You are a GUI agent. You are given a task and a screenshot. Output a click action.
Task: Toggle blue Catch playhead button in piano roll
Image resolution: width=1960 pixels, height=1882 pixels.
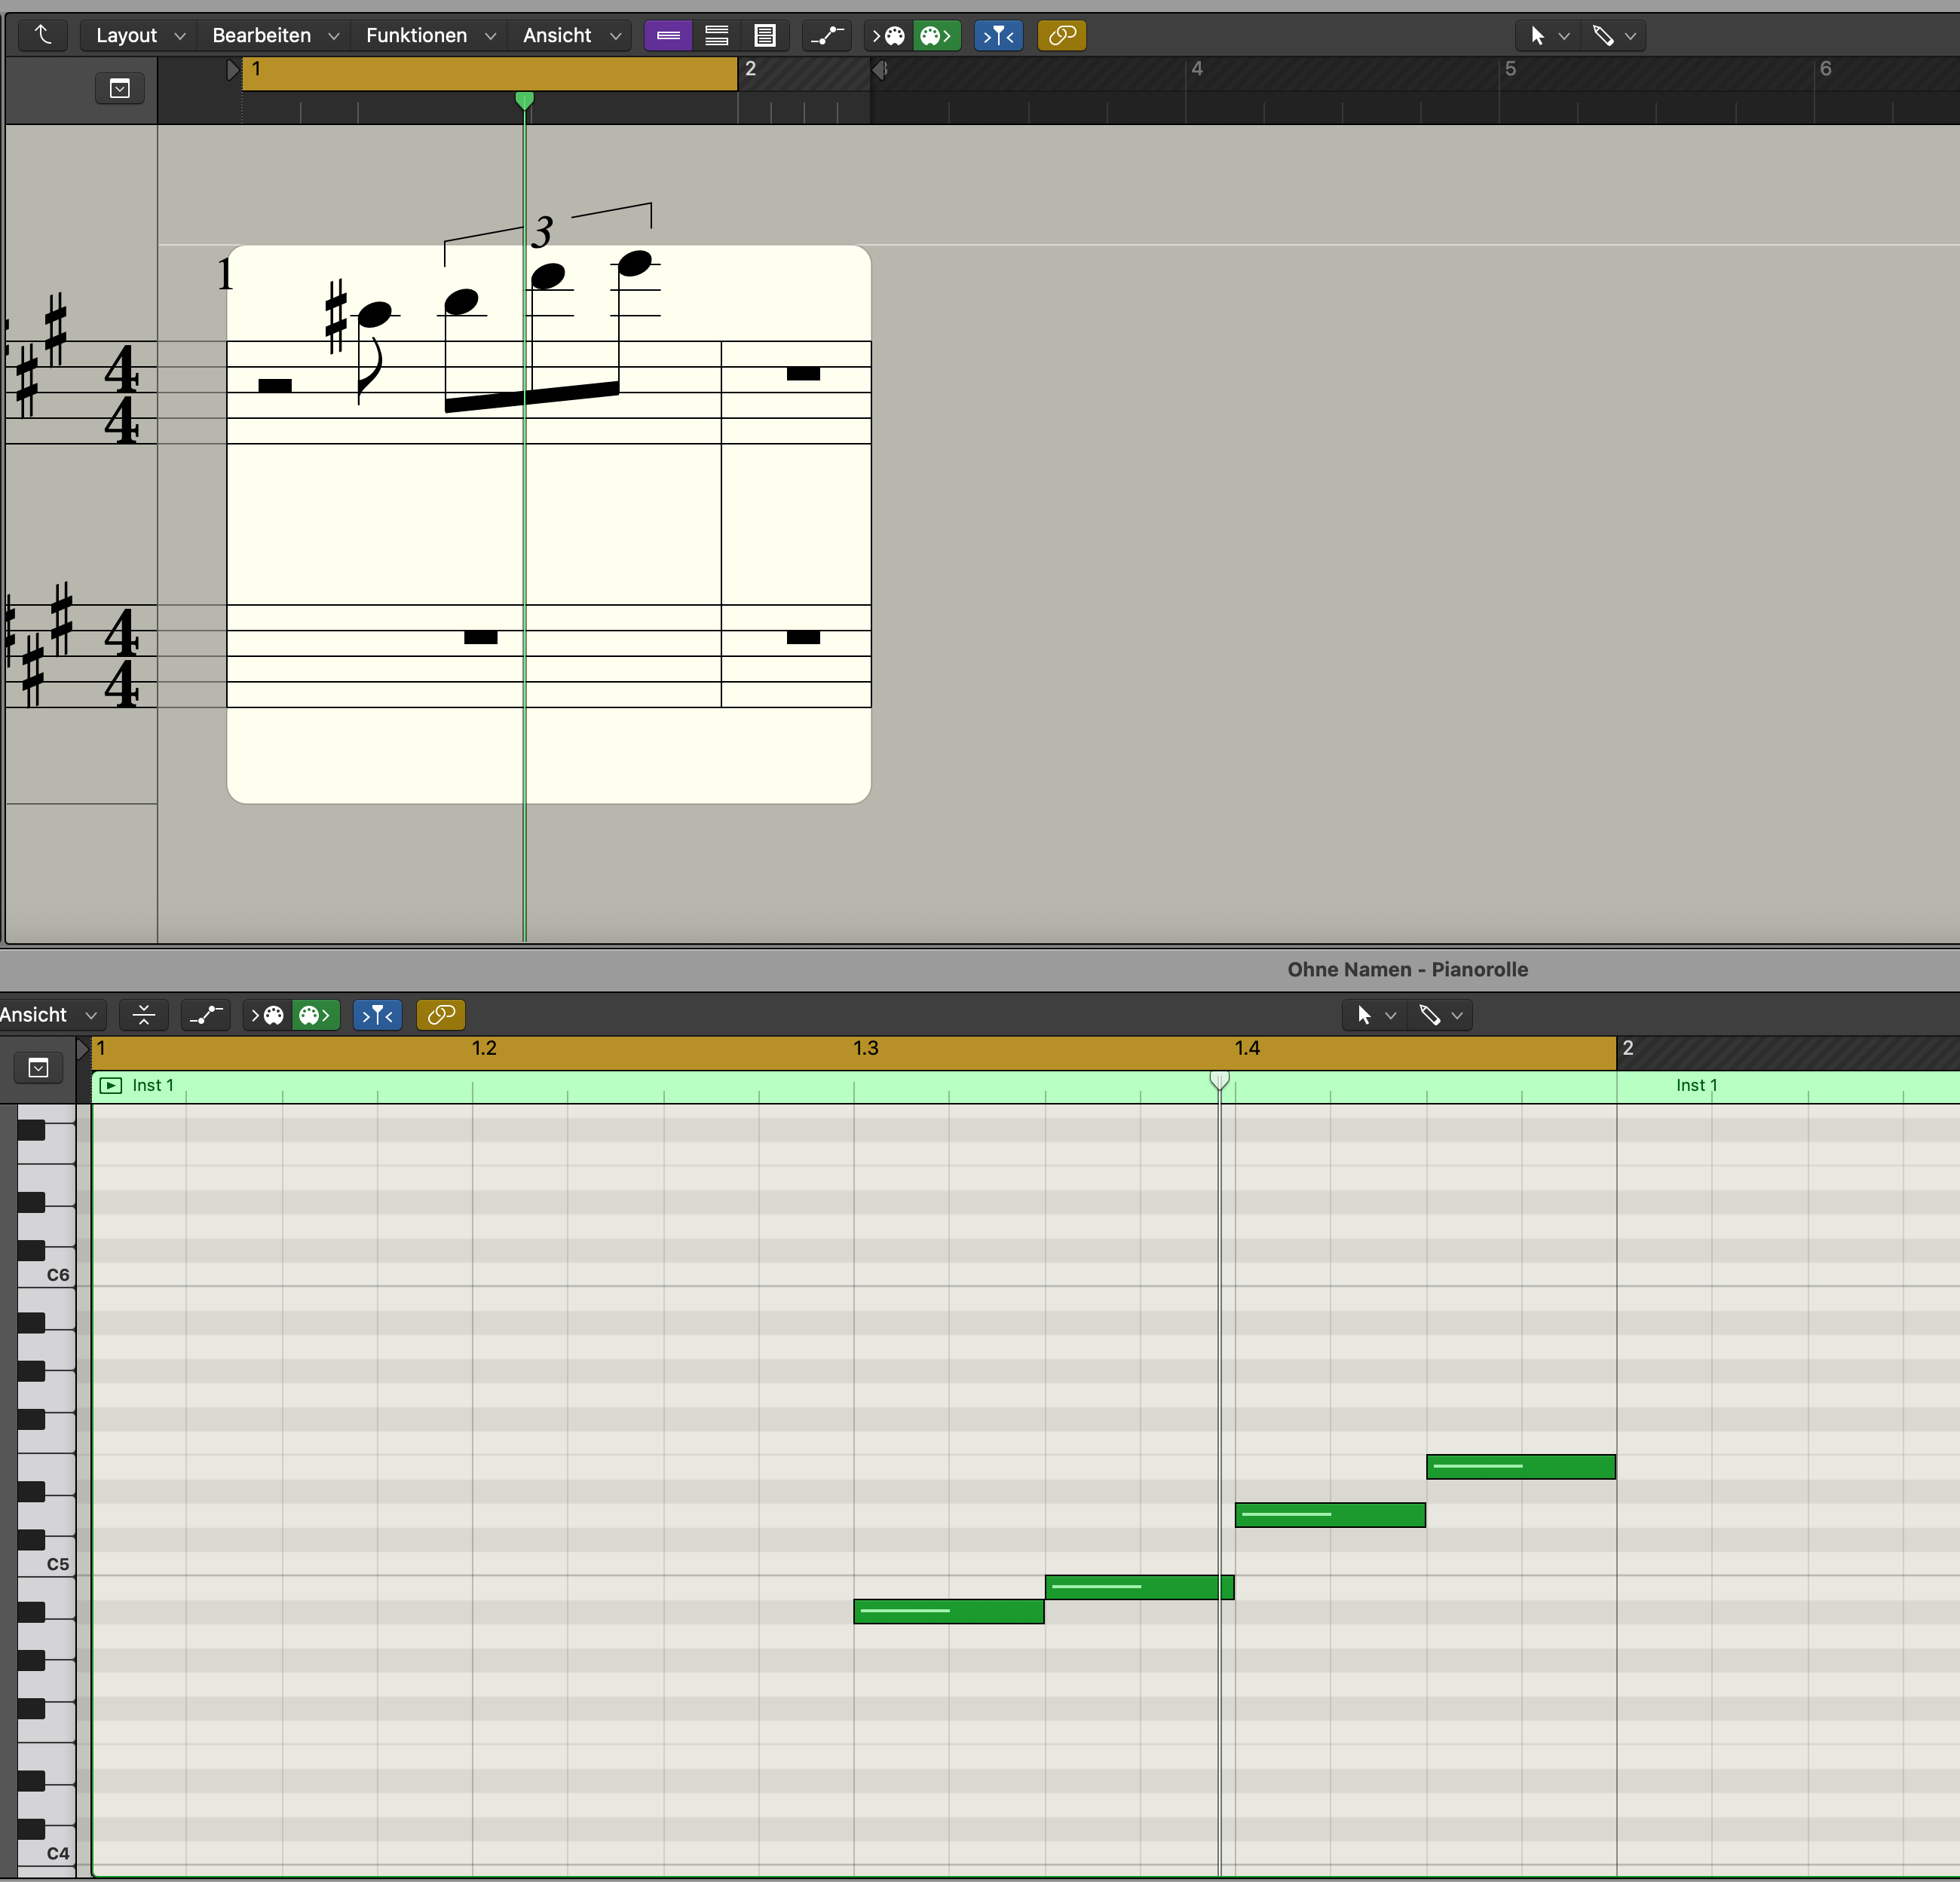pyautogui.click(x=377, y=1016)
